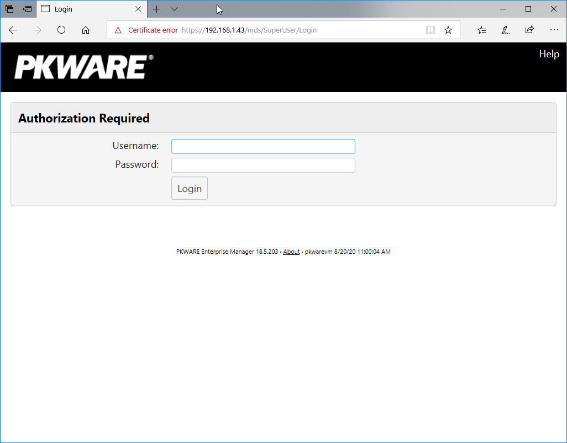Click the browser Back arrow
Viewport: 567px width, 443px height.
13,30
